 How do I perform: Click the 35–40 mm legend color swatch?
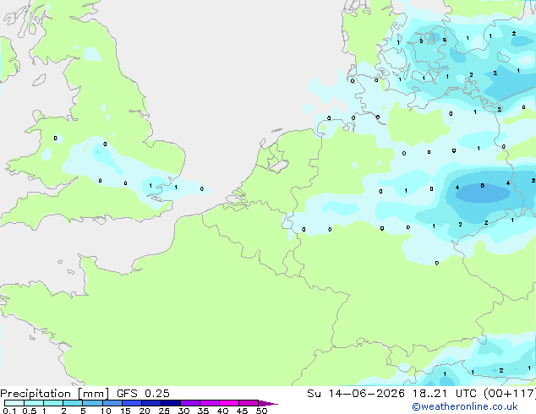click(x=209, y=403)
